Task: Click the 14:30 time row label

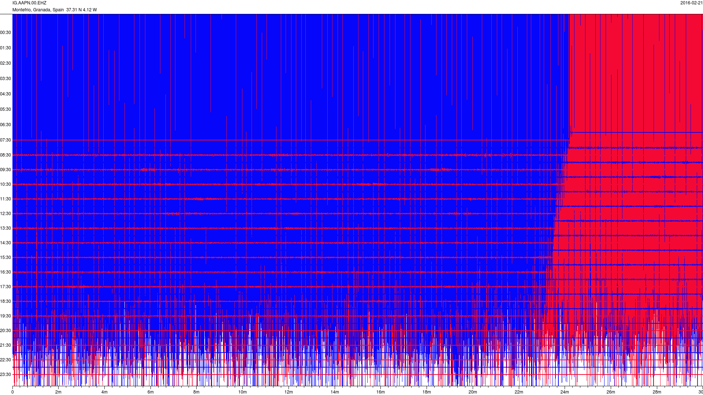Action: pos(5,243)
